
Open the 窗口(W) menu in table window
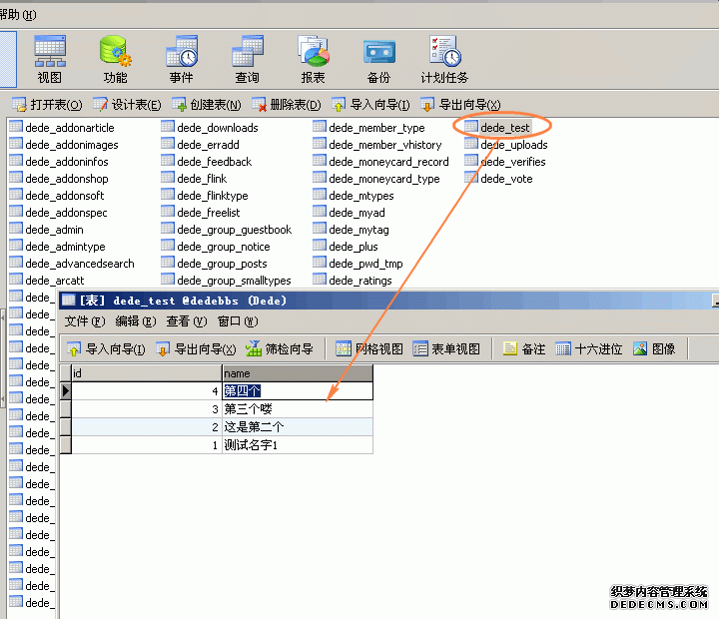pyautogui.click(x=238, y=321)
